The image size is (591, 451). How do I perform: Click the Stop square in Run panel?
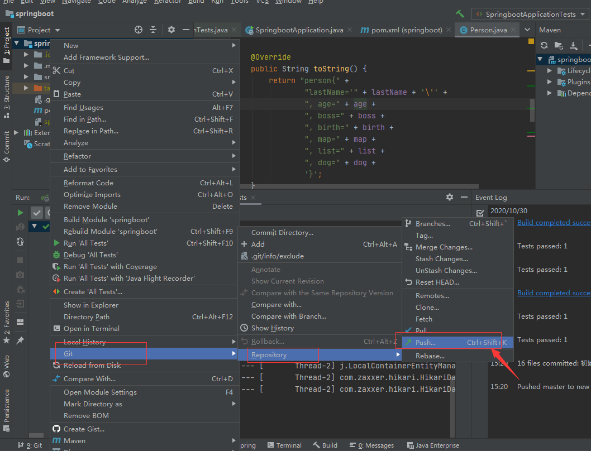pyautogui.click(x=20, y=260)
